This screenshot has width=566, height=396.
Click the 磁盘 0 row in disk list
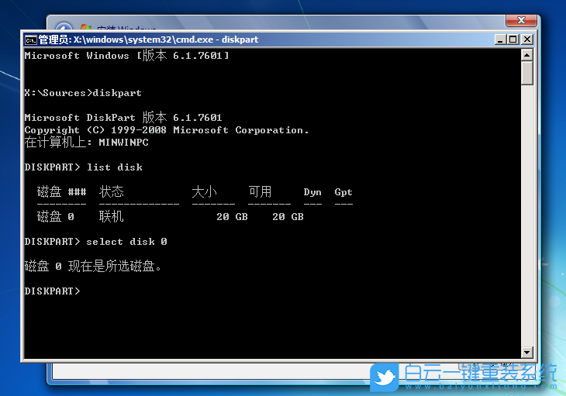coord(56,217)
